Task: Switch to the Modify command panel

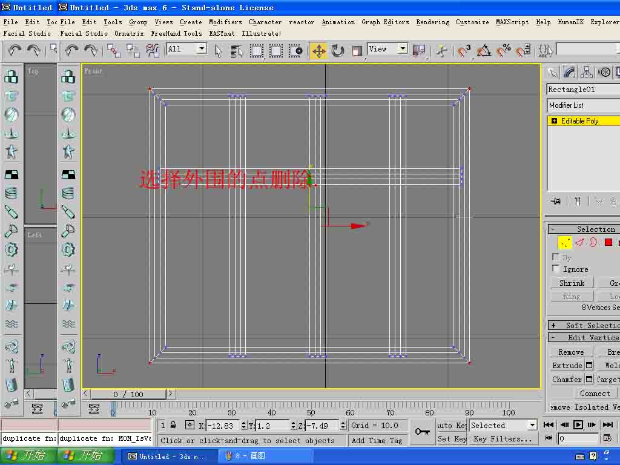Action: pos(569,73)
